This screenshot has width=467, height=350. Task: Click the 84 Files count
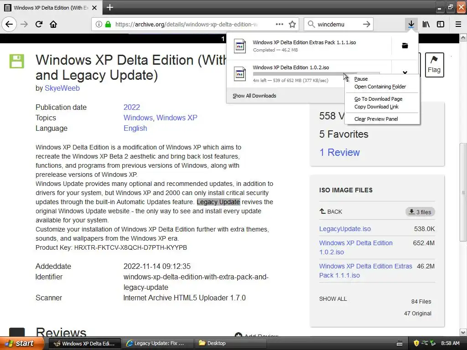coord(421,302)
